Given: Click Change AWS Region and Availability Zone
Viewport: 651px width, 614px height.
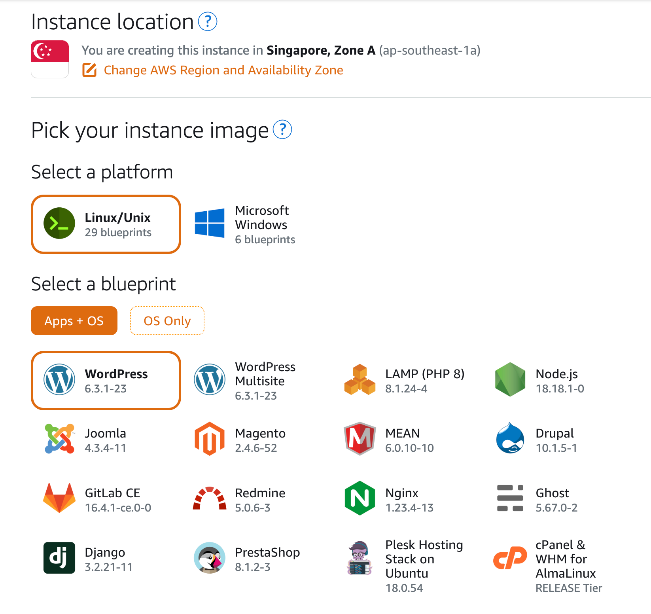Looking at the screenshot, I should pos(223,70).
